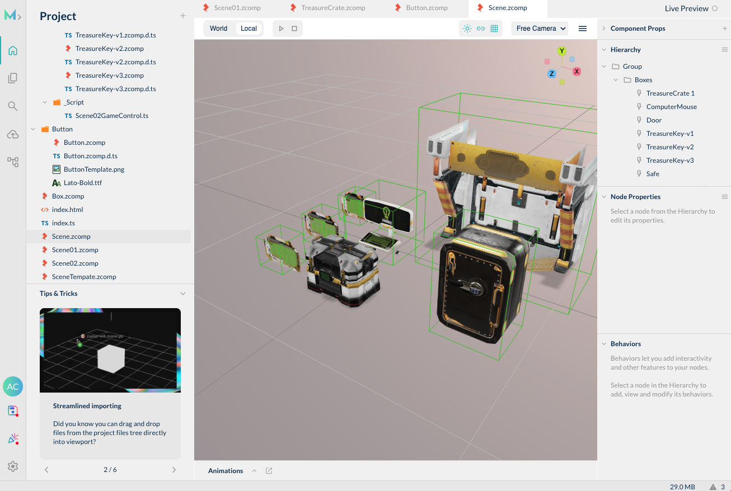The height and width of the screenshot is (491, 731).
Task: Click the save icon in sidebar
Action: pos(13,411)
